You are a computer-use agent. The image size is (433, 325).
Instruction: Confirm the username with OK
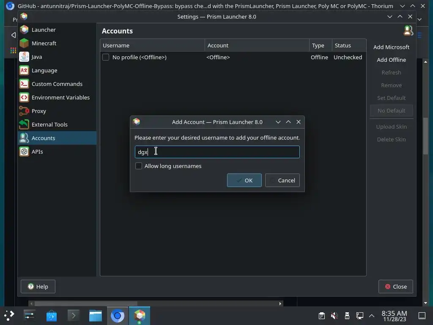click(x=244, y=180)
